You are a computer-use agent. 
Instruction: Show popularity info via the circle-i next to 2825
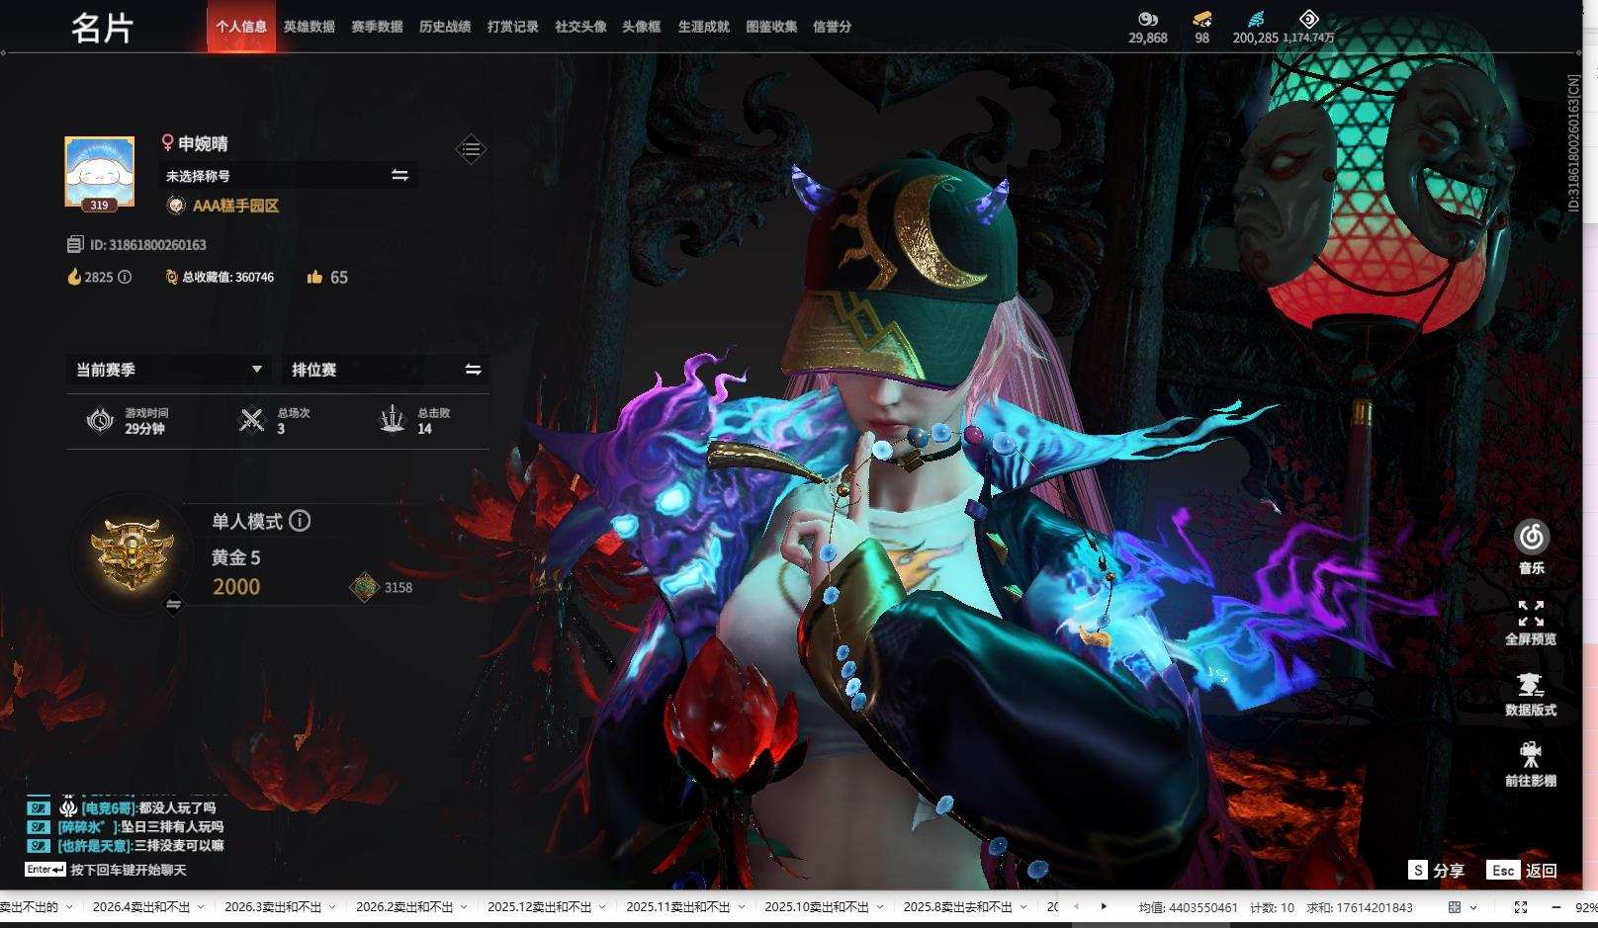pos(125,277)
